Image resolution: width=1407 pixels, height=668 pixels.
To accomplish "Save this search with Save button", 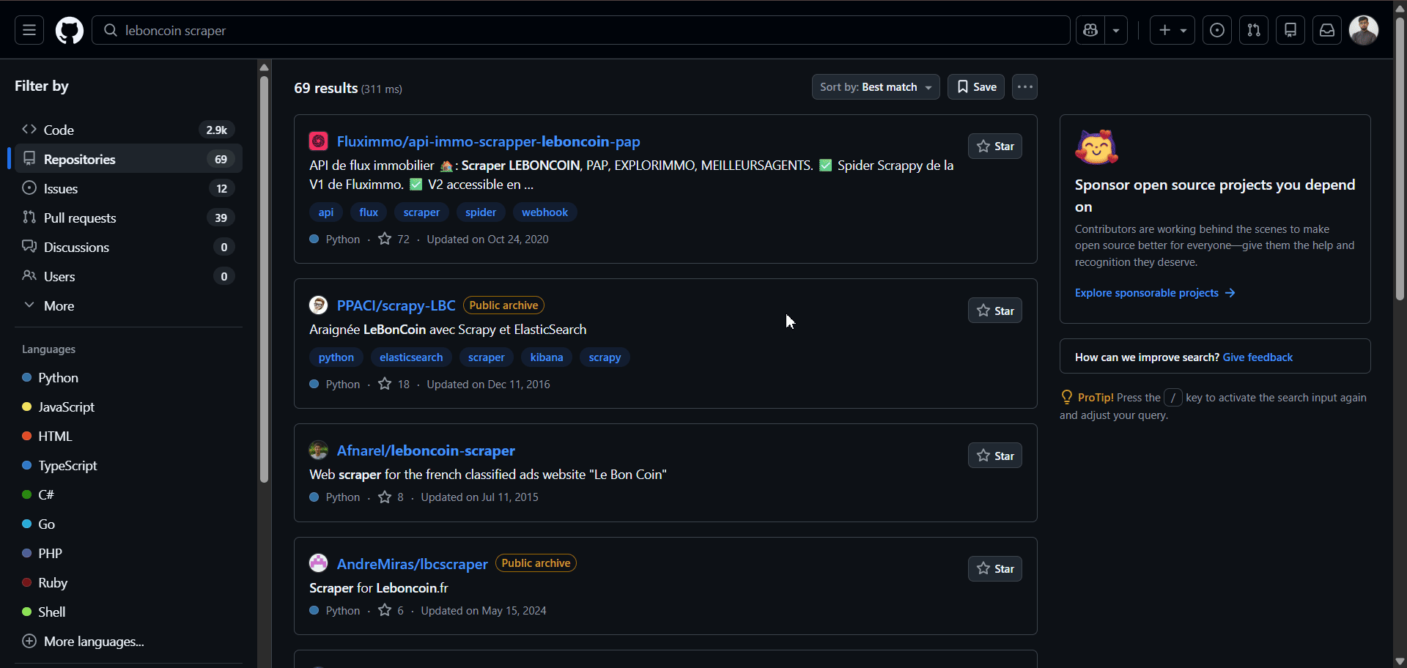I will pos(976,86).
